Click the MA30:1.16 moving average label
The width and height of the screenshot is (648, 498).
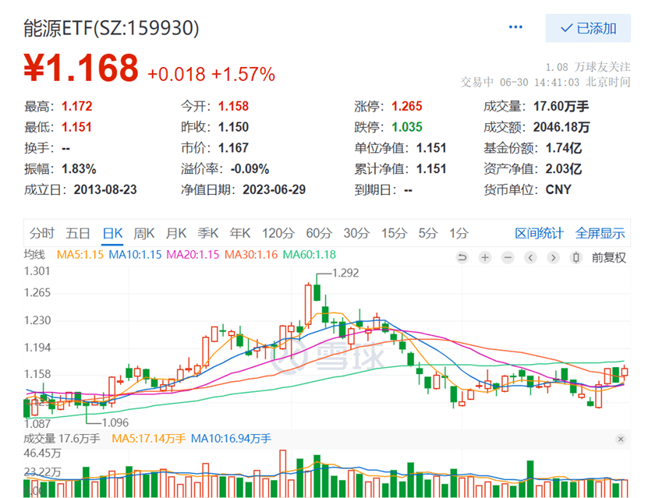251,254
